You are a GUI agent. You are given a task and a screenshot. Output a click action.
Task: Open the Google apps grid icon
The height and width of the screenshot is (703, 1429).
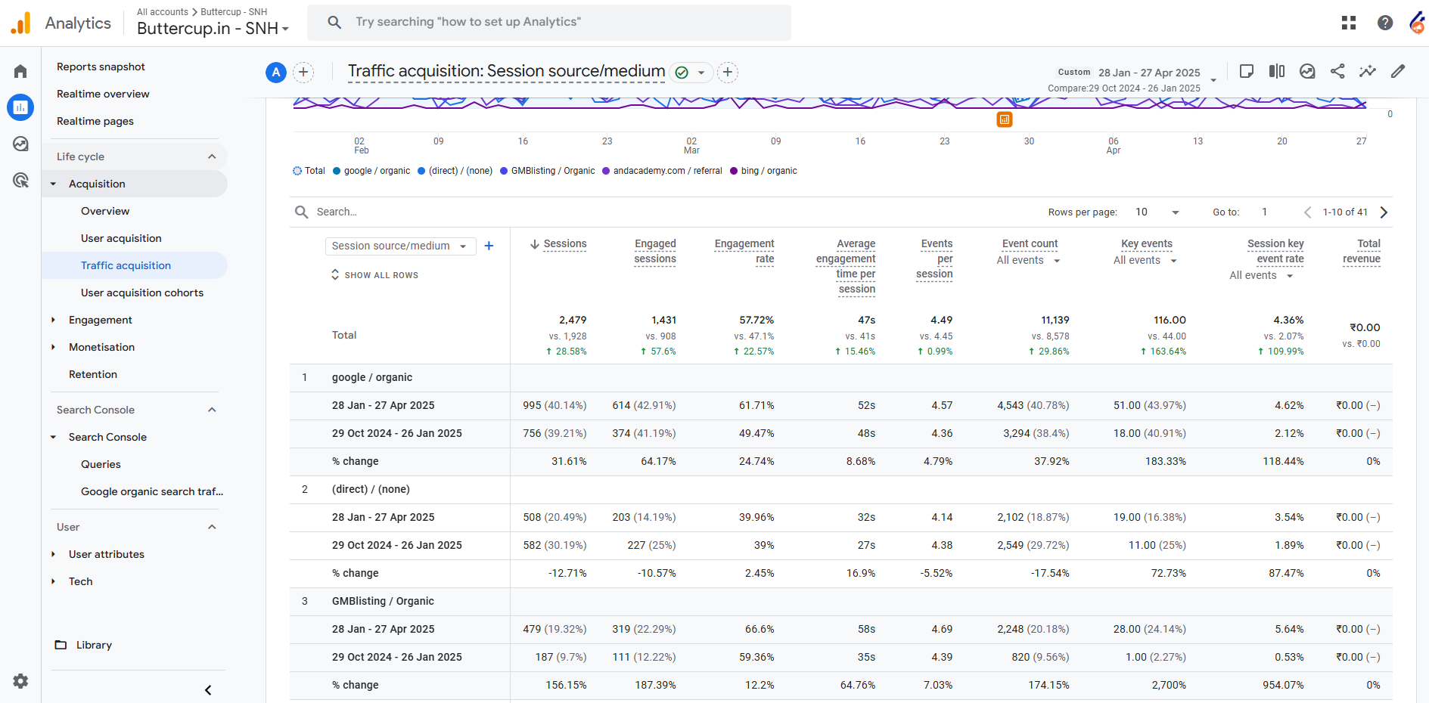(x=1349, y=23)
